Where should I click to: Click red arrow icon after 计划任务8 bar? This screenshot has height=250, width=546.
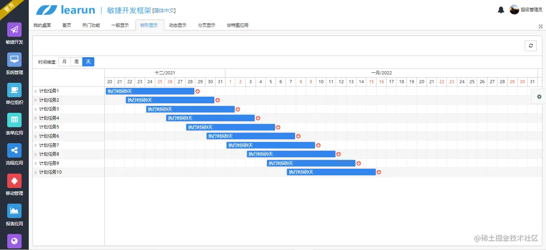coord(339,154)
